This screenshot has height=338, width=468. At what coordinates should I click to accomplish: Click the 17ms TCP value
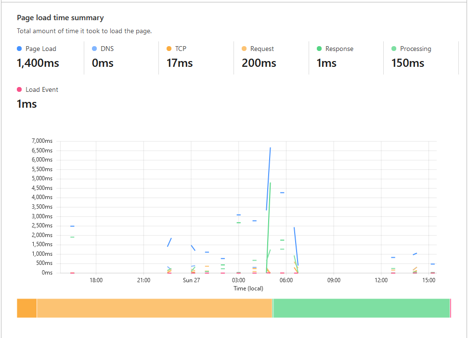179,63
